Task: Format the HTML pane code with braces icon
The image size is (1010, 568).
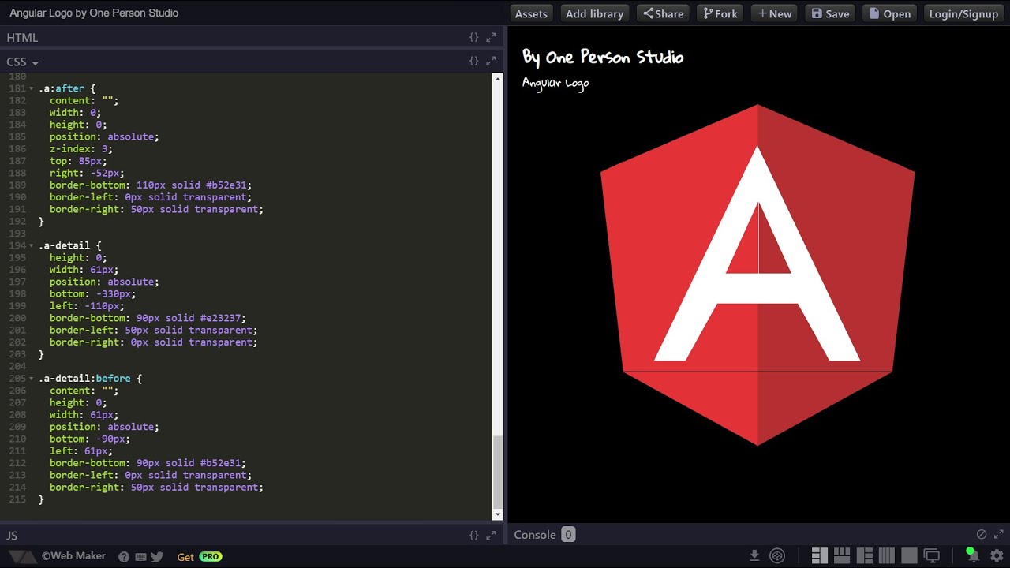Action: pyautogui.click(x=473, y=37)
